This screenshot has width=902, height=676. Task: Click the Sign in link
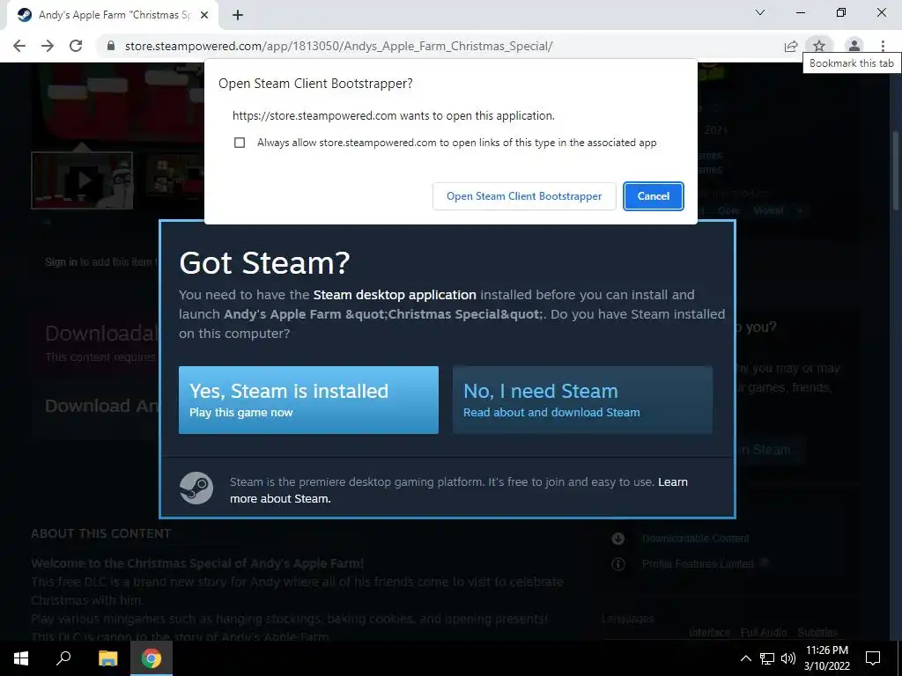61,262
